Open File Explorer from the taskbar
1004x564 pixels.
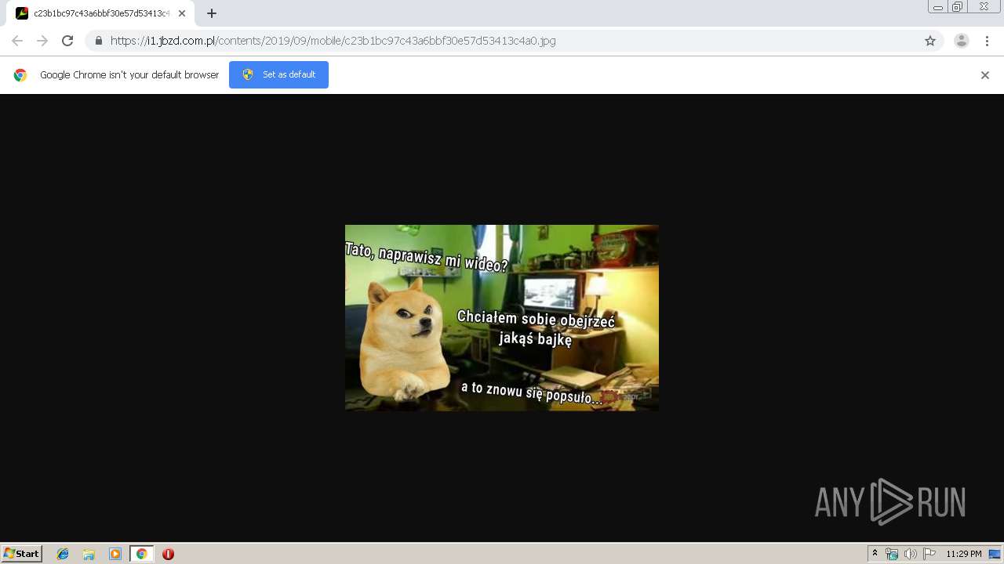coord(89,554)
